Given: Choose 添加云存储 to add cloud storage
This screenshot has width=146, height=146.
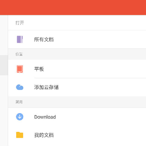Looking at the screenshot, I should click(77, 87).
